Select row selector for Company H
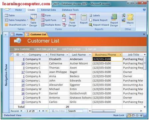The height and width of the screenshot is (120, 149). (12, 59)
